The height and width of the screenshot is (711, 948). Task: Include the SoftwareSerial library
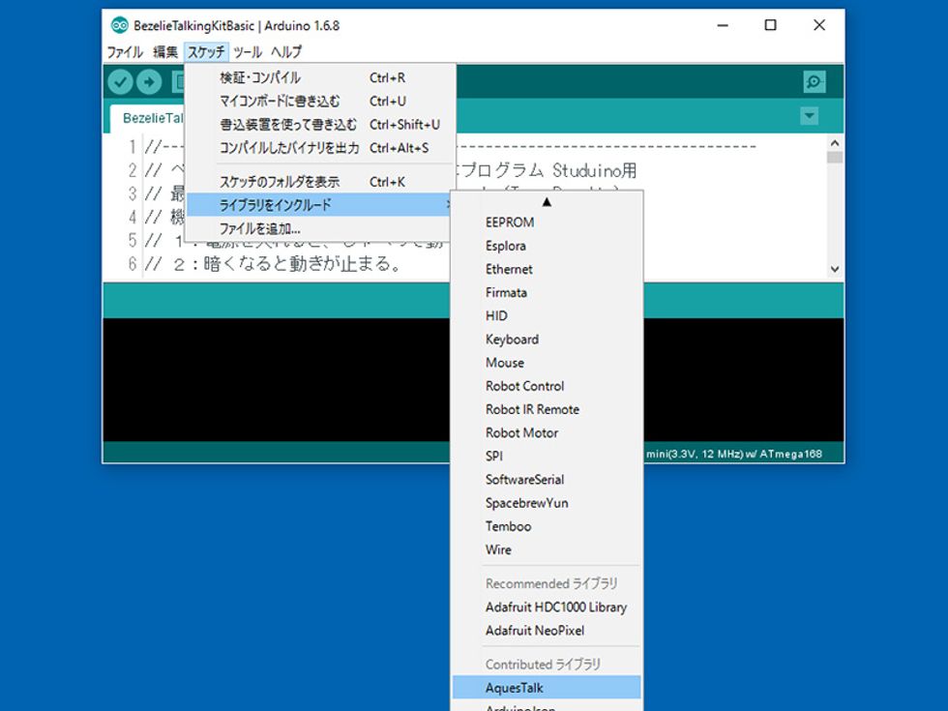[524, 480]
